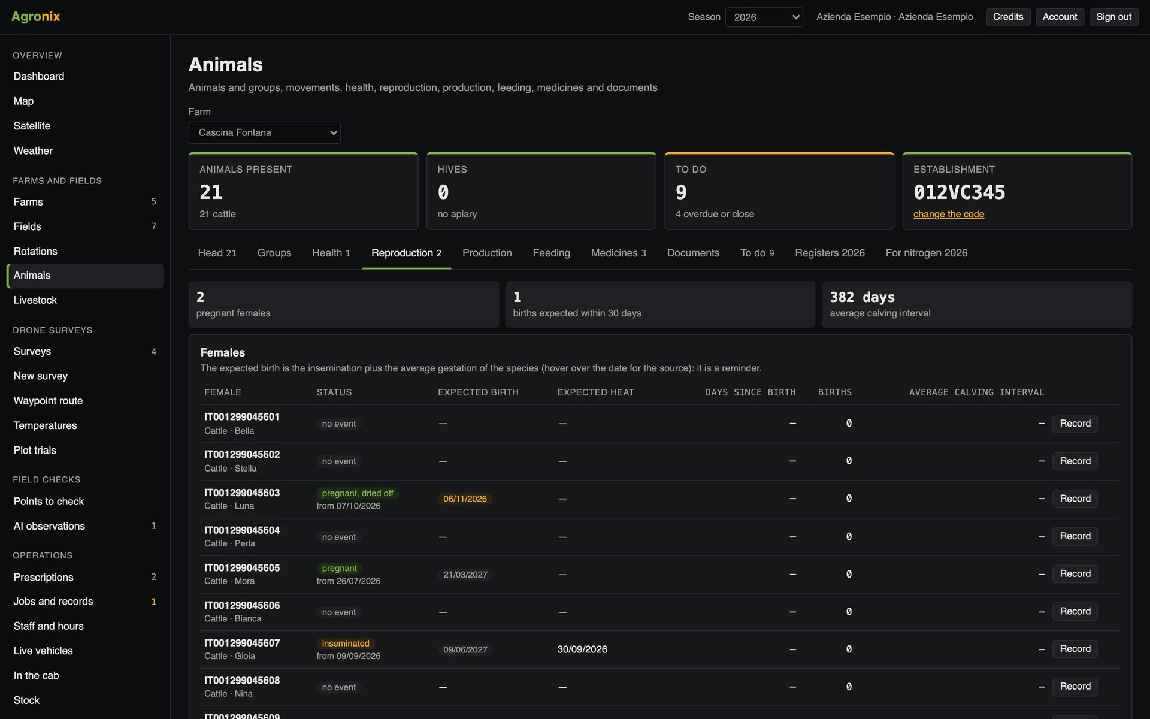Image resolution: width=1150 pixels, height=719 pixels.
Task: Click the change the code link
Action: click(x=949, y=214)
